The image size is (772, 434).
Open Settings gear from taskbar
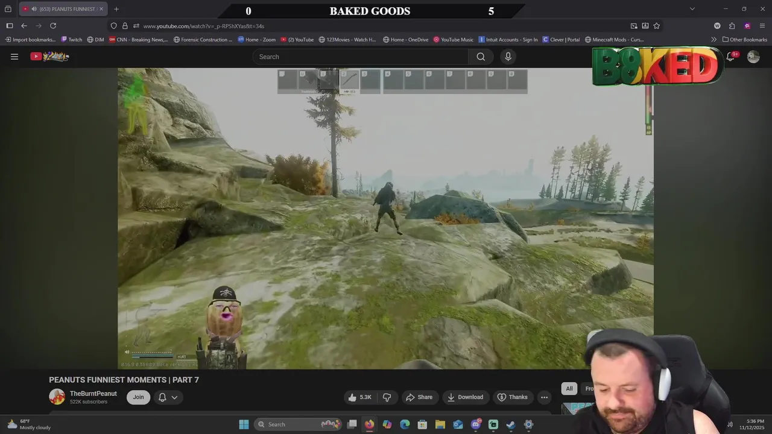(x=528, y=424)
